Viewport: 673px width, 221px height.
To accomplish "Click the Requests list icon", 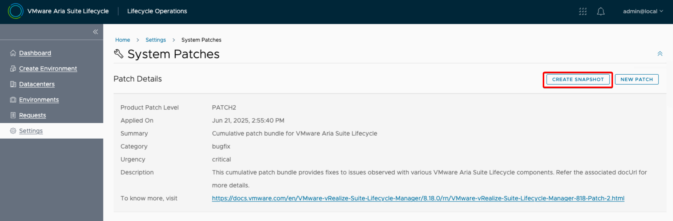I will tap(13, 115).
